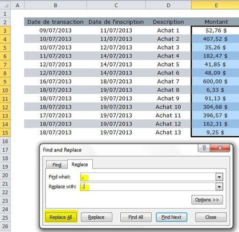239x232 pixels.
Task: Click the Find Next button
Action: 172,217
